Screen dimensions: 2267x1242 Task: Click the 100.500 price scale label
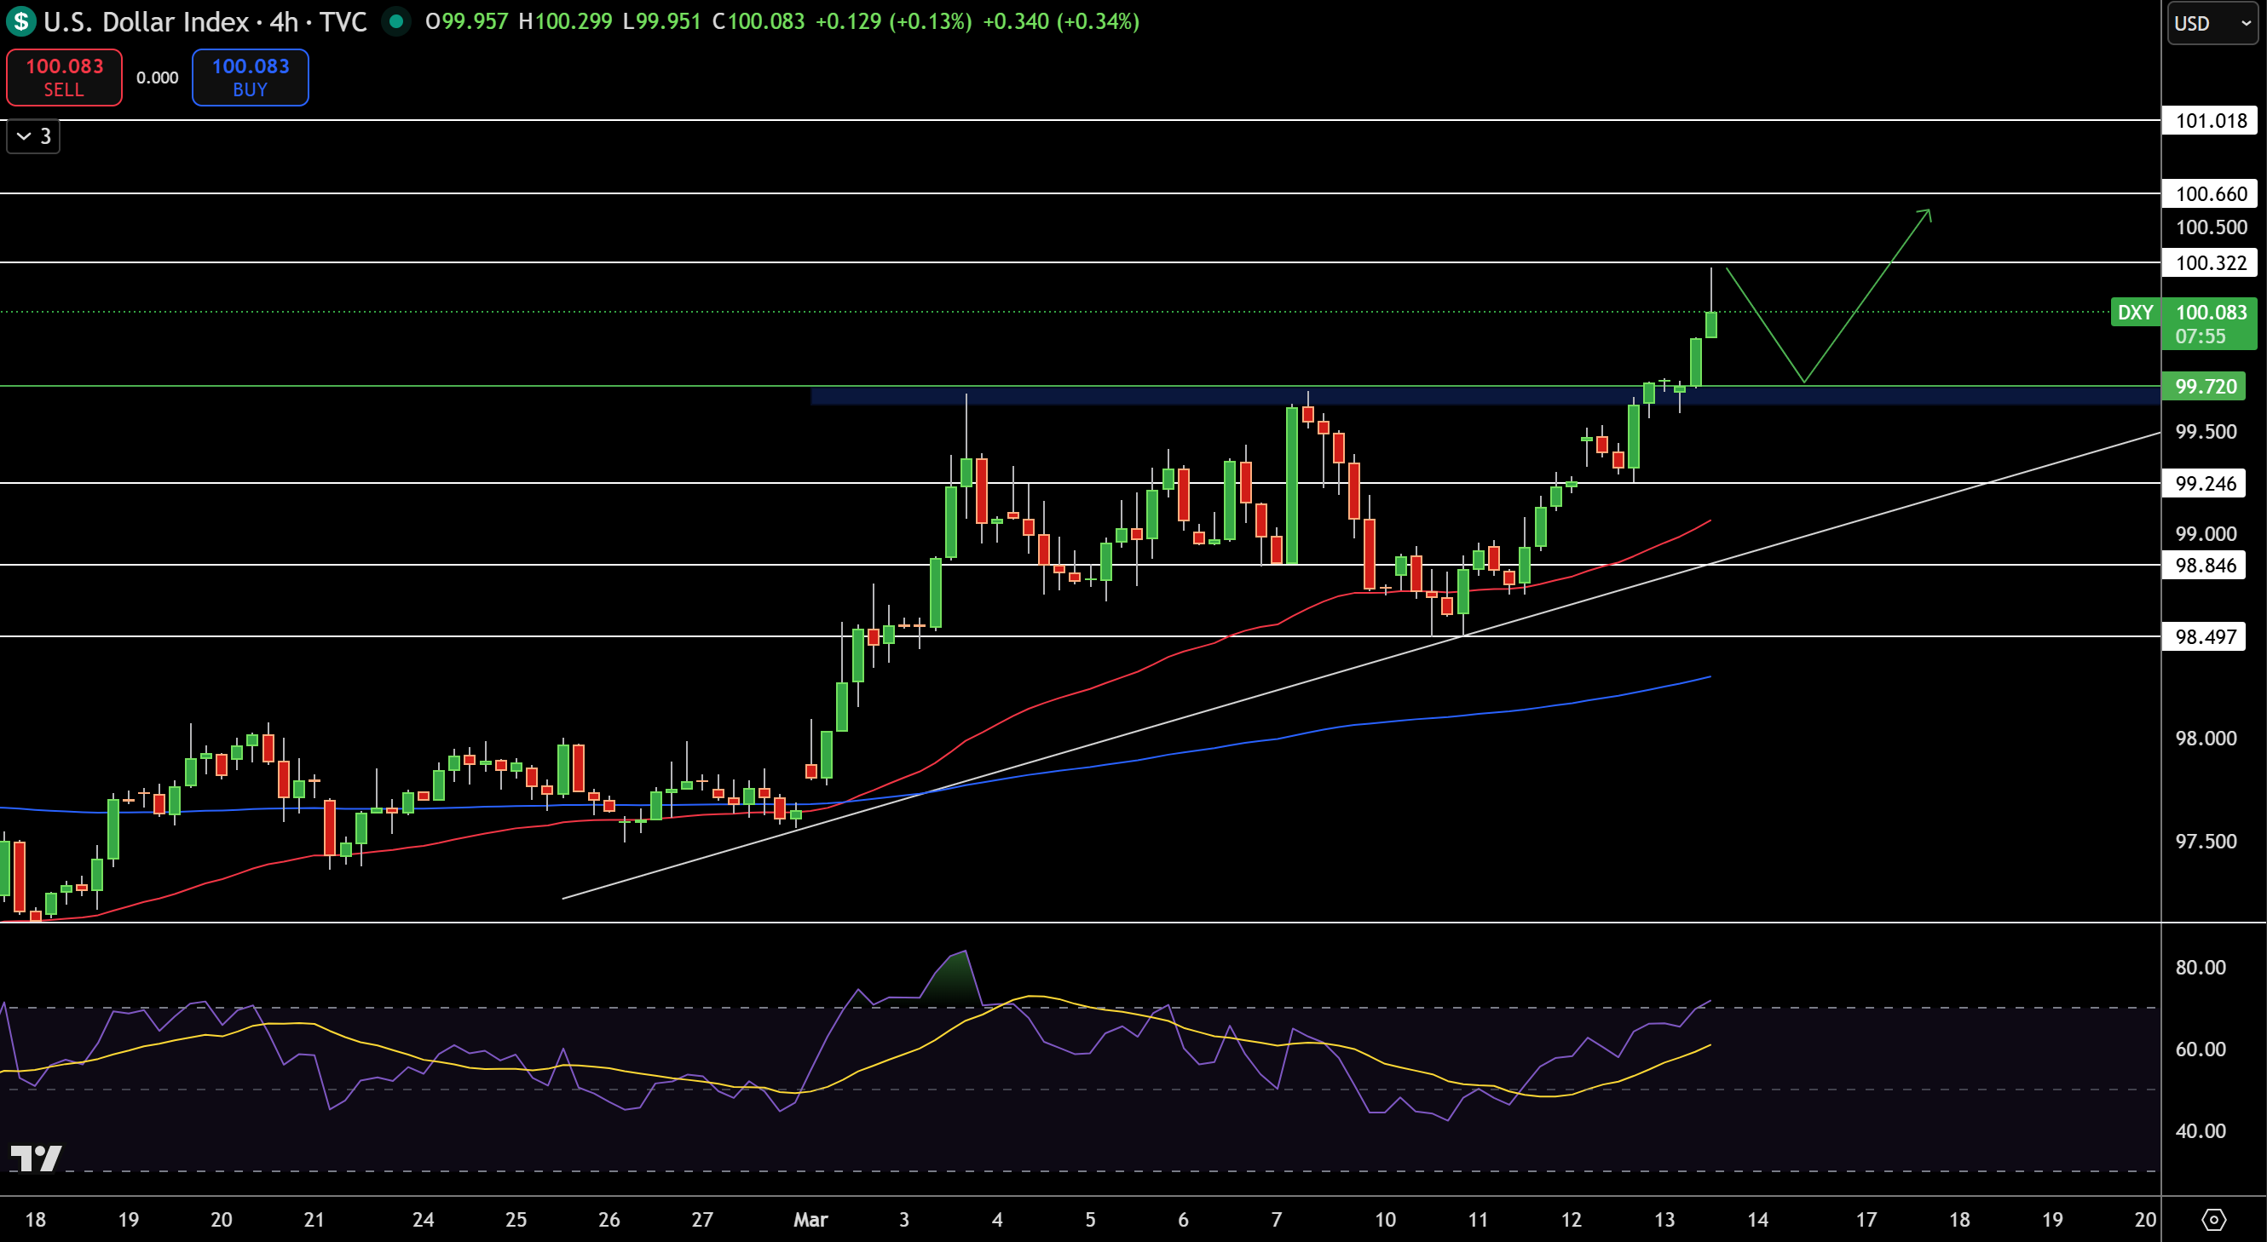click(x=2211, y=227)
